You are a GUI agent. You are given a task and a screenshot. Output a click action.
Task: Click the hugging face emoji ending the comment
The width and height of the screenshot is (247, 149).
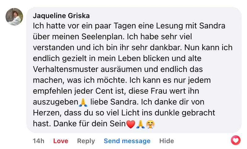click(x=150, y=124)
